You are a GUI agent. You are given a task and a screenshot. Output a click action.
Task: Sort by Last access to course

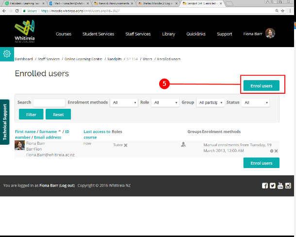pyautogui.click(x=97, y=135)
